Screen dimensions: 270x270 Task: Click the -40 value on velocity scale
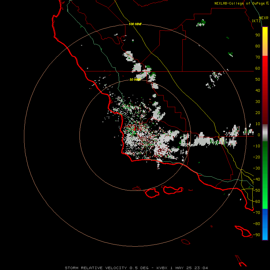[x=256, y=179]
